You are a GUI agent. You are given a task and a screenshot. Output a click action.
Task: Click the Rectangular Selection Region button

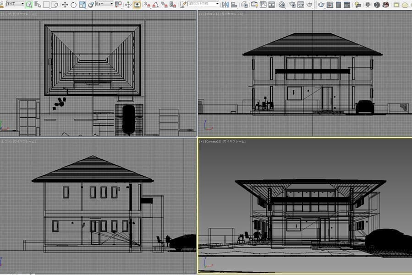click(46, 5)
